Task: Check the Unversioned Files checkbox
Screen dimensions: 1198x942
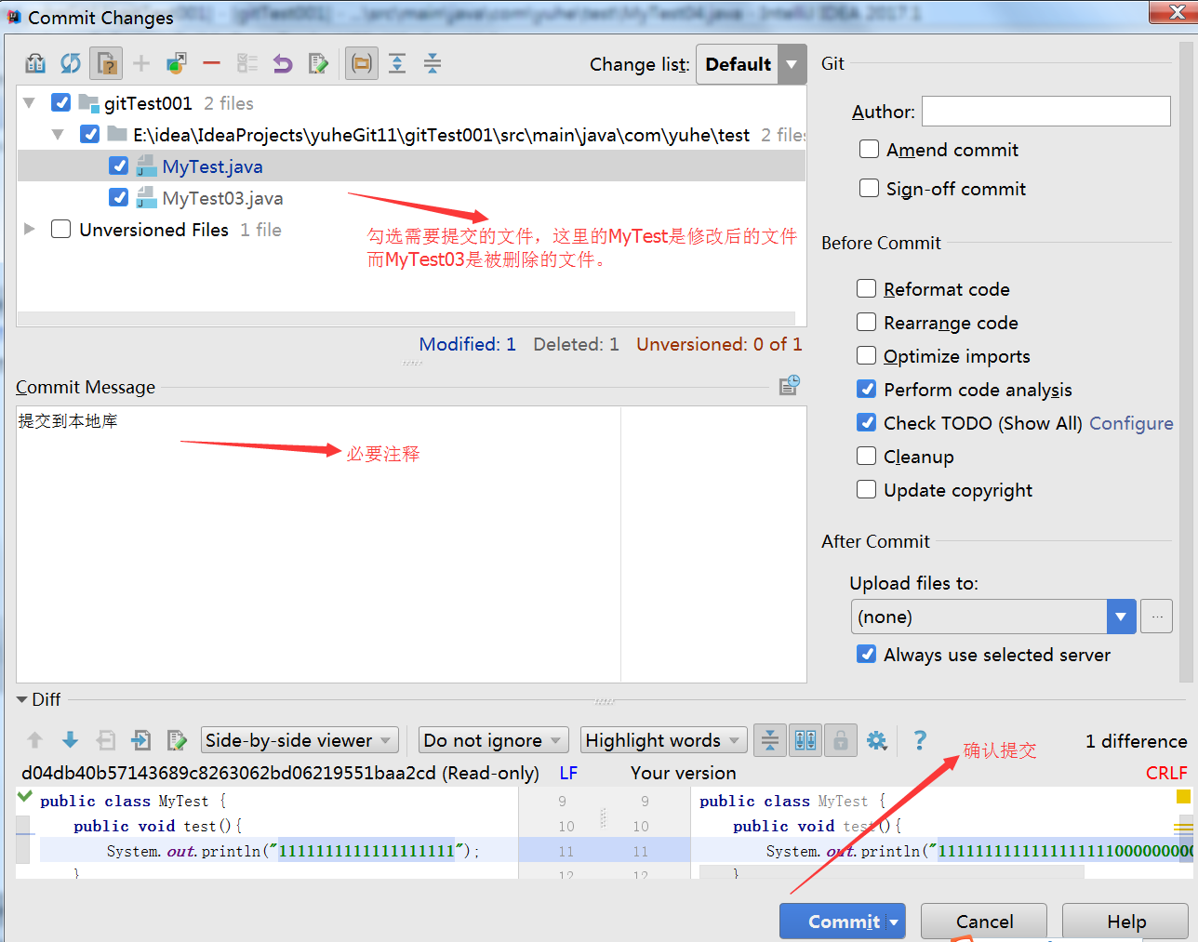Action: 61,229
